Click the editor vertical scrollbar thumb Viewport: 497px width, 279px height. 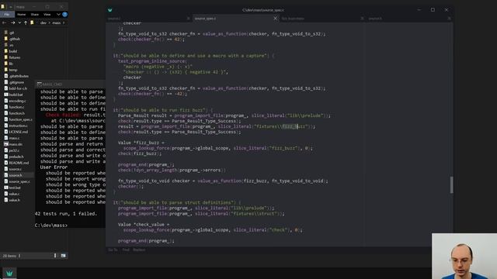[x=451, y=184]
